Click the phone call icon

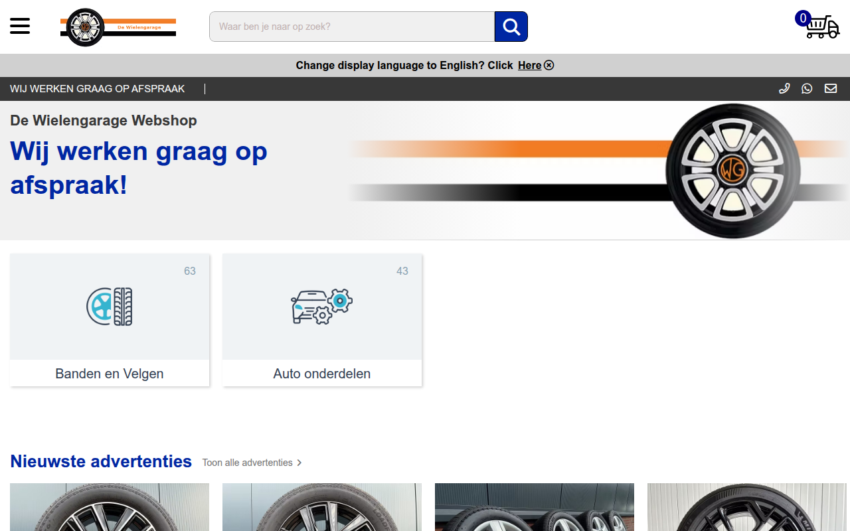click(784, 89)
